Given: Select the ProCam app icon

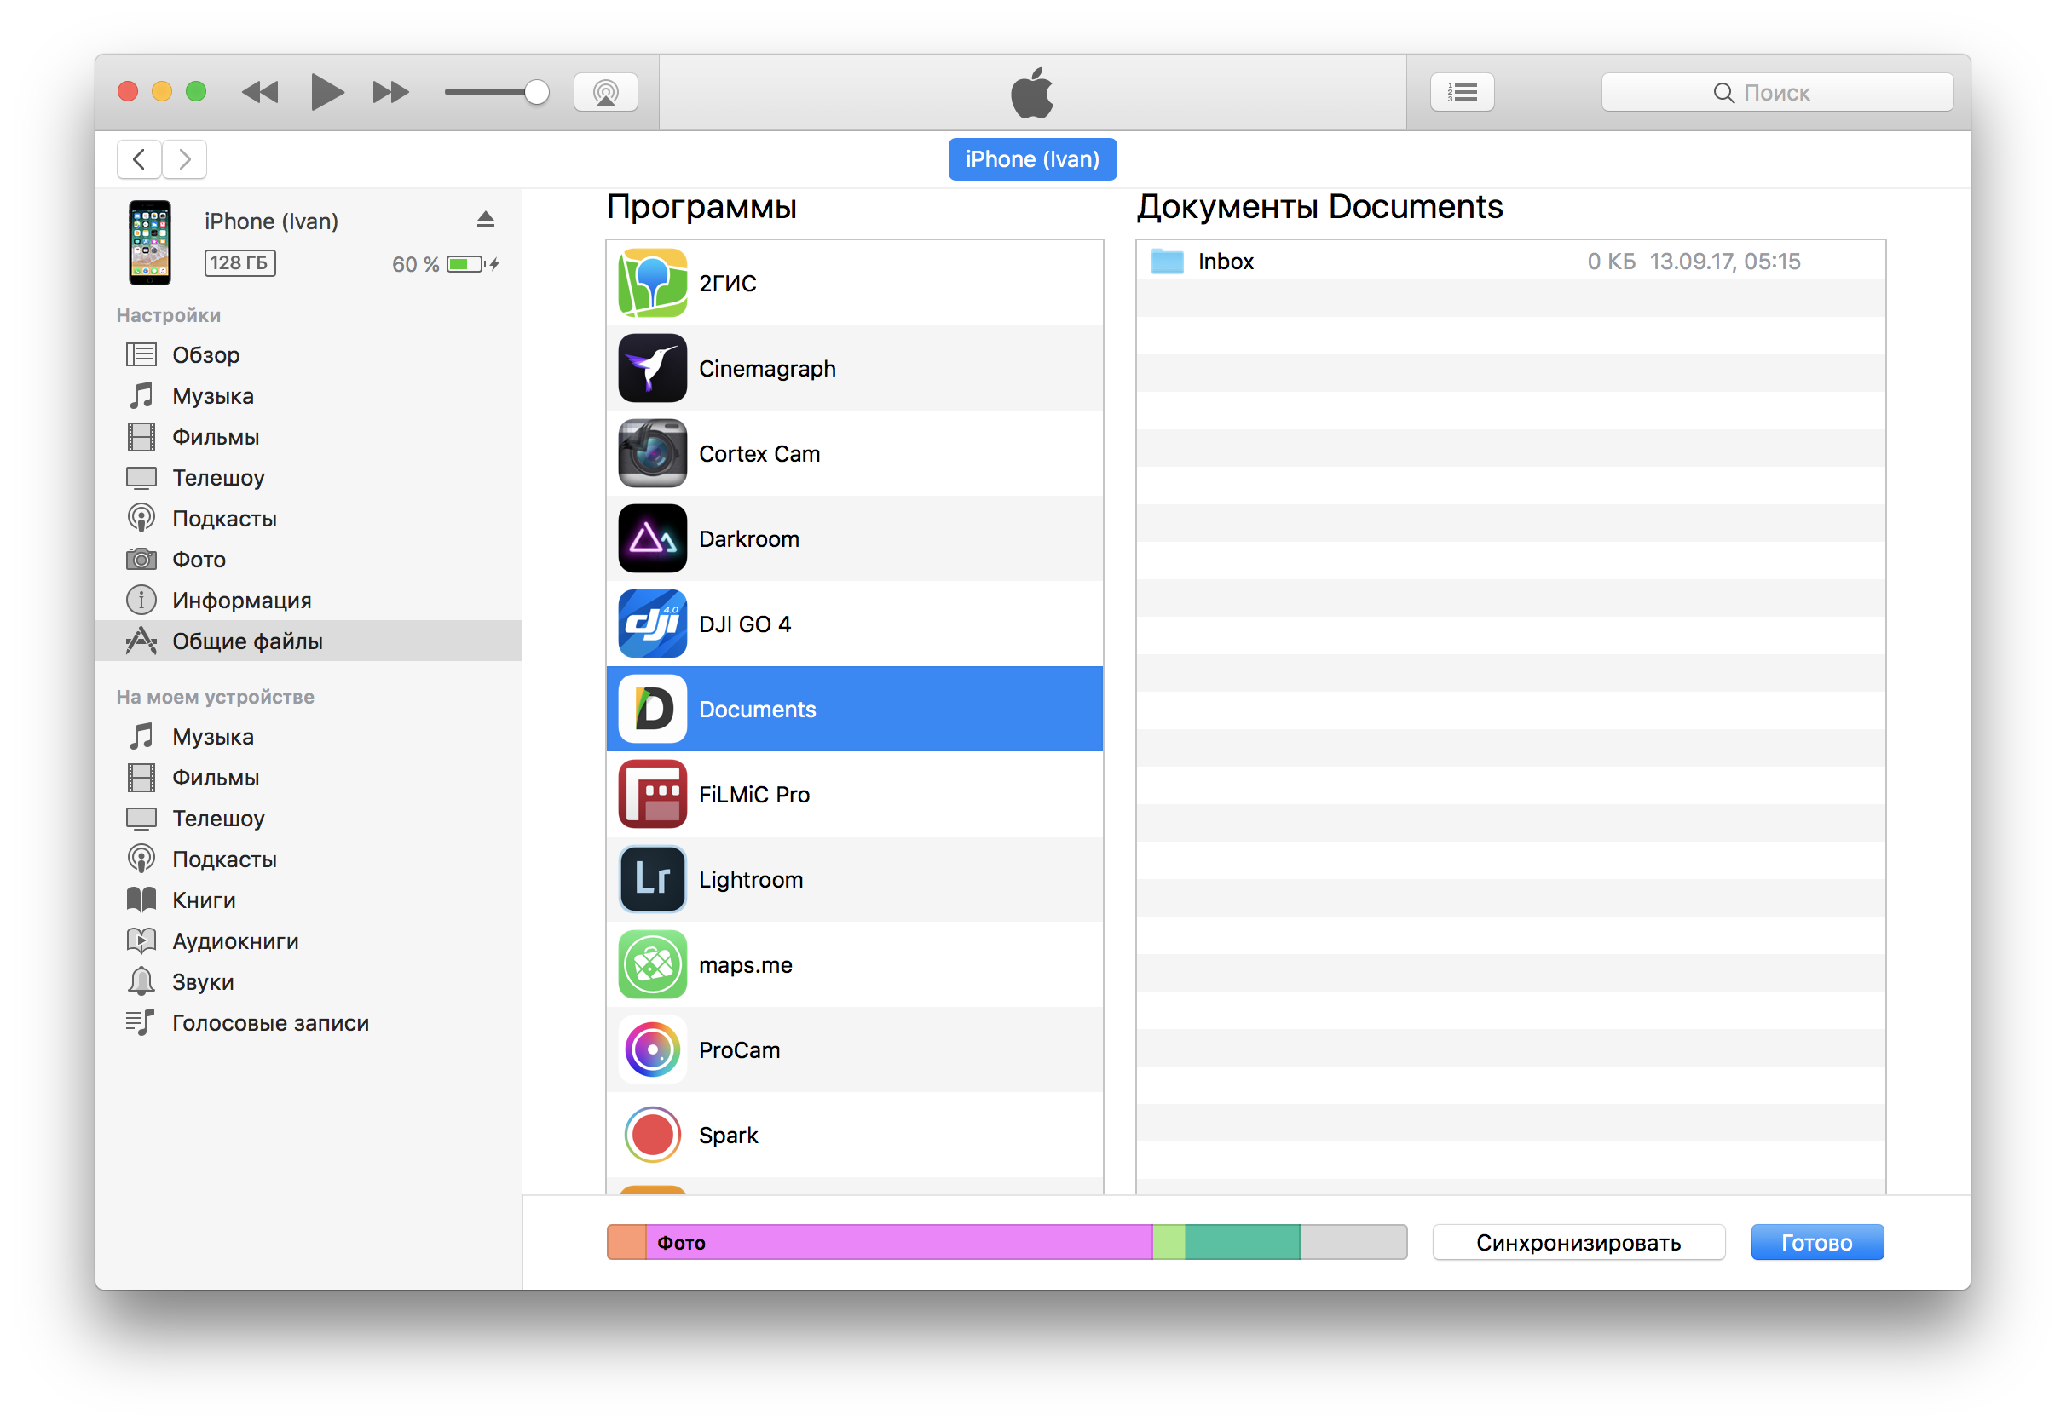Looking at the screenshot, I should (653, 1049).
